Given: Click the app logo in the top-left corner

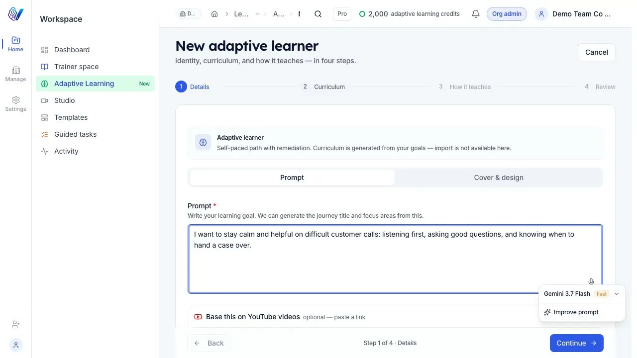Looking at the screenshot, I should [15, 14].
